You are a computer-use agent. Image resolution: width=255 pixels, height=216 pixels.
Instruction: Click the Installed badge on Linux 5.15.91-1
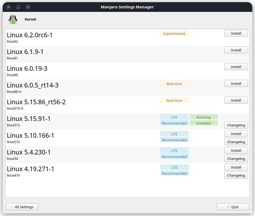click(204, 123)
